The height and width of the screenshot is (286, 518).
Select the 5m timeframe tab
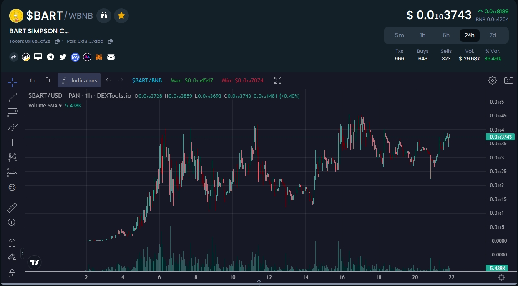point(400,35)
